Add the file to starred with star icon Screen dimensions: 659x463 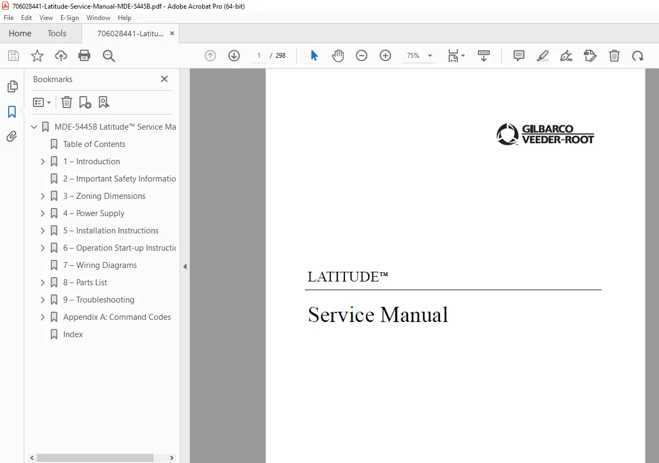tap(37, 56)
